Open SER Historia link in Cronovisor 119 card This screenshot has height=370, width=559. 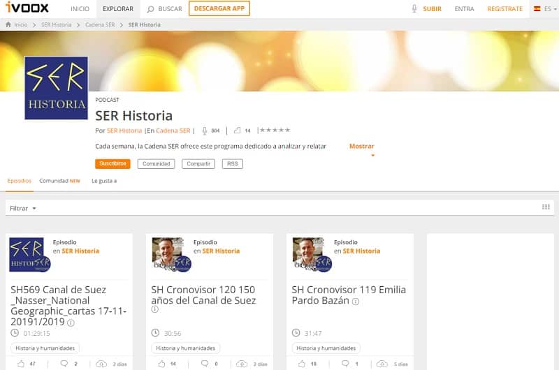click(x=361, y=251)
